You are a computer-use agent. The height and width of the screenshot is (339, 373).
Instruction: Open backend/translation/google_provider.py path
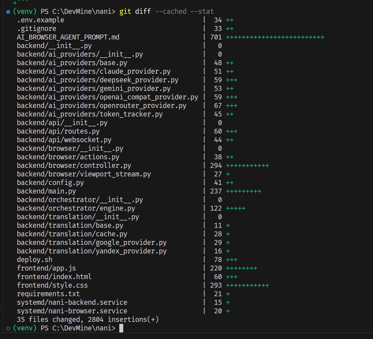[92, 243]
